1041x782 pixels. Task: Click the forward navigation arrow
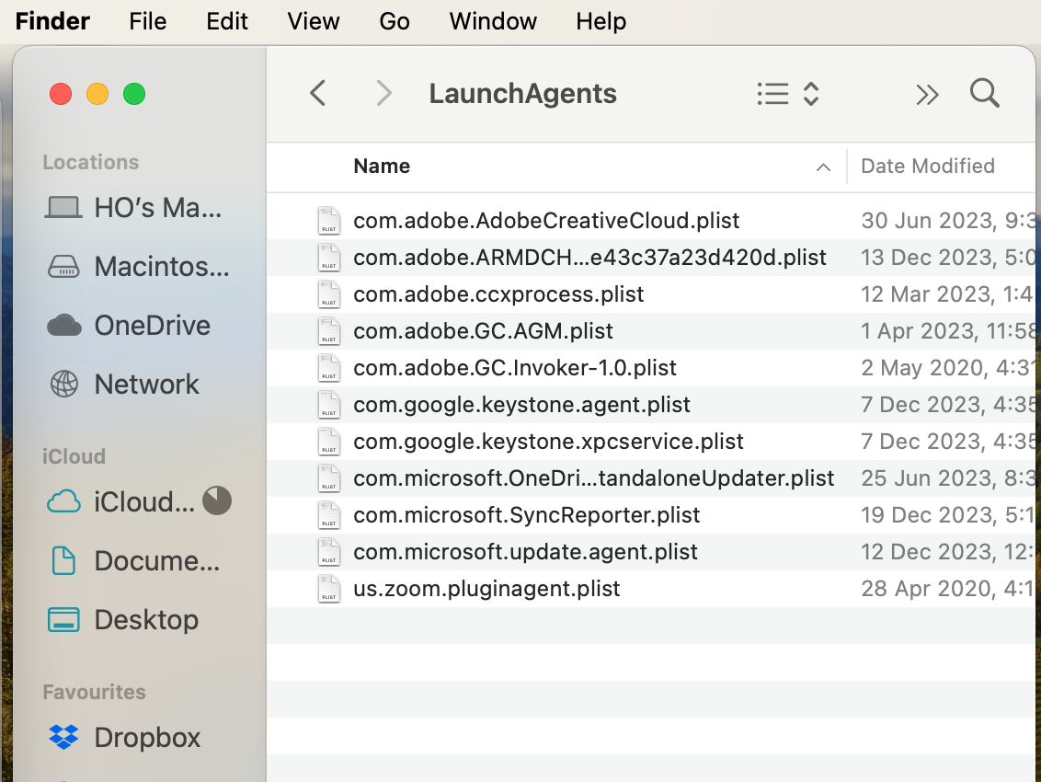click(384, 94)
